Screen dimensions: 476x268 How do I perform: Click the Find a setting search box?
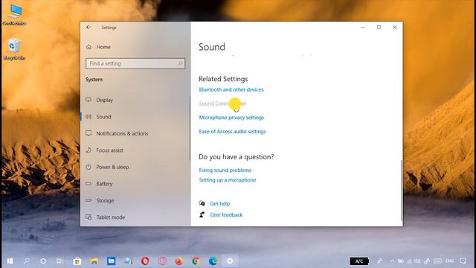pos(135,63)
